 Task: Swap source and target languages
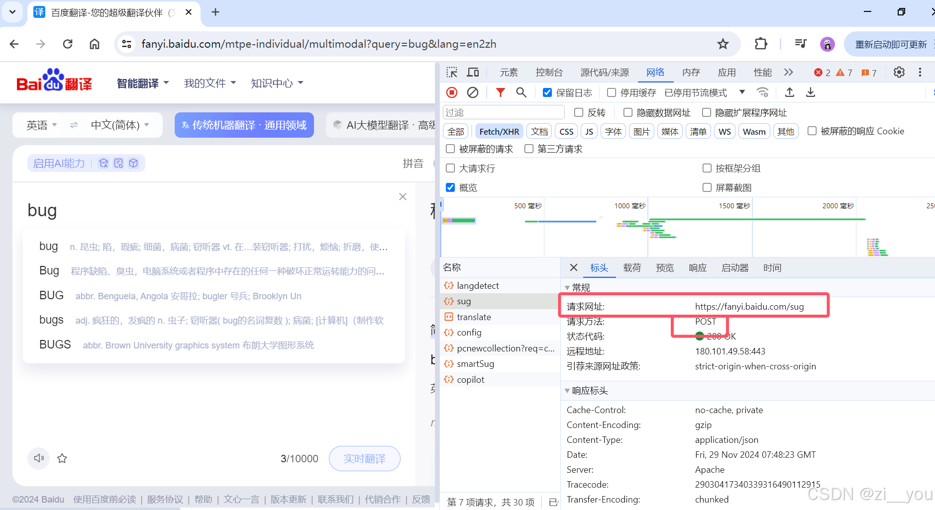[x=74, y=125]
